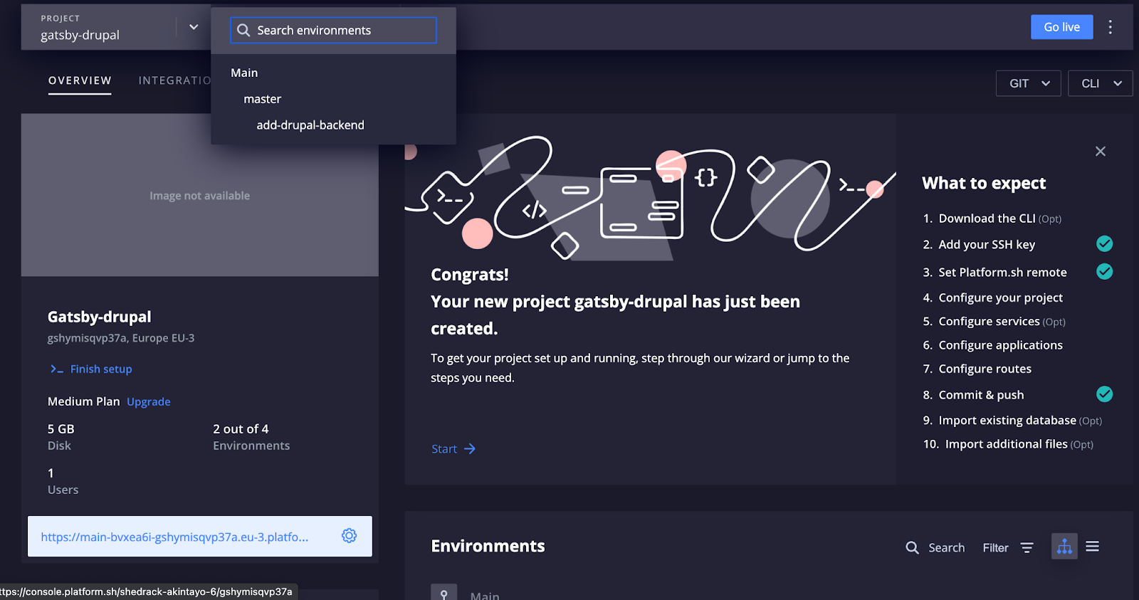Image resolution: width=1139 pixels, height=600 pixels.
Task: Click the Filter icon in Environments
Action: pos(1027,547)
